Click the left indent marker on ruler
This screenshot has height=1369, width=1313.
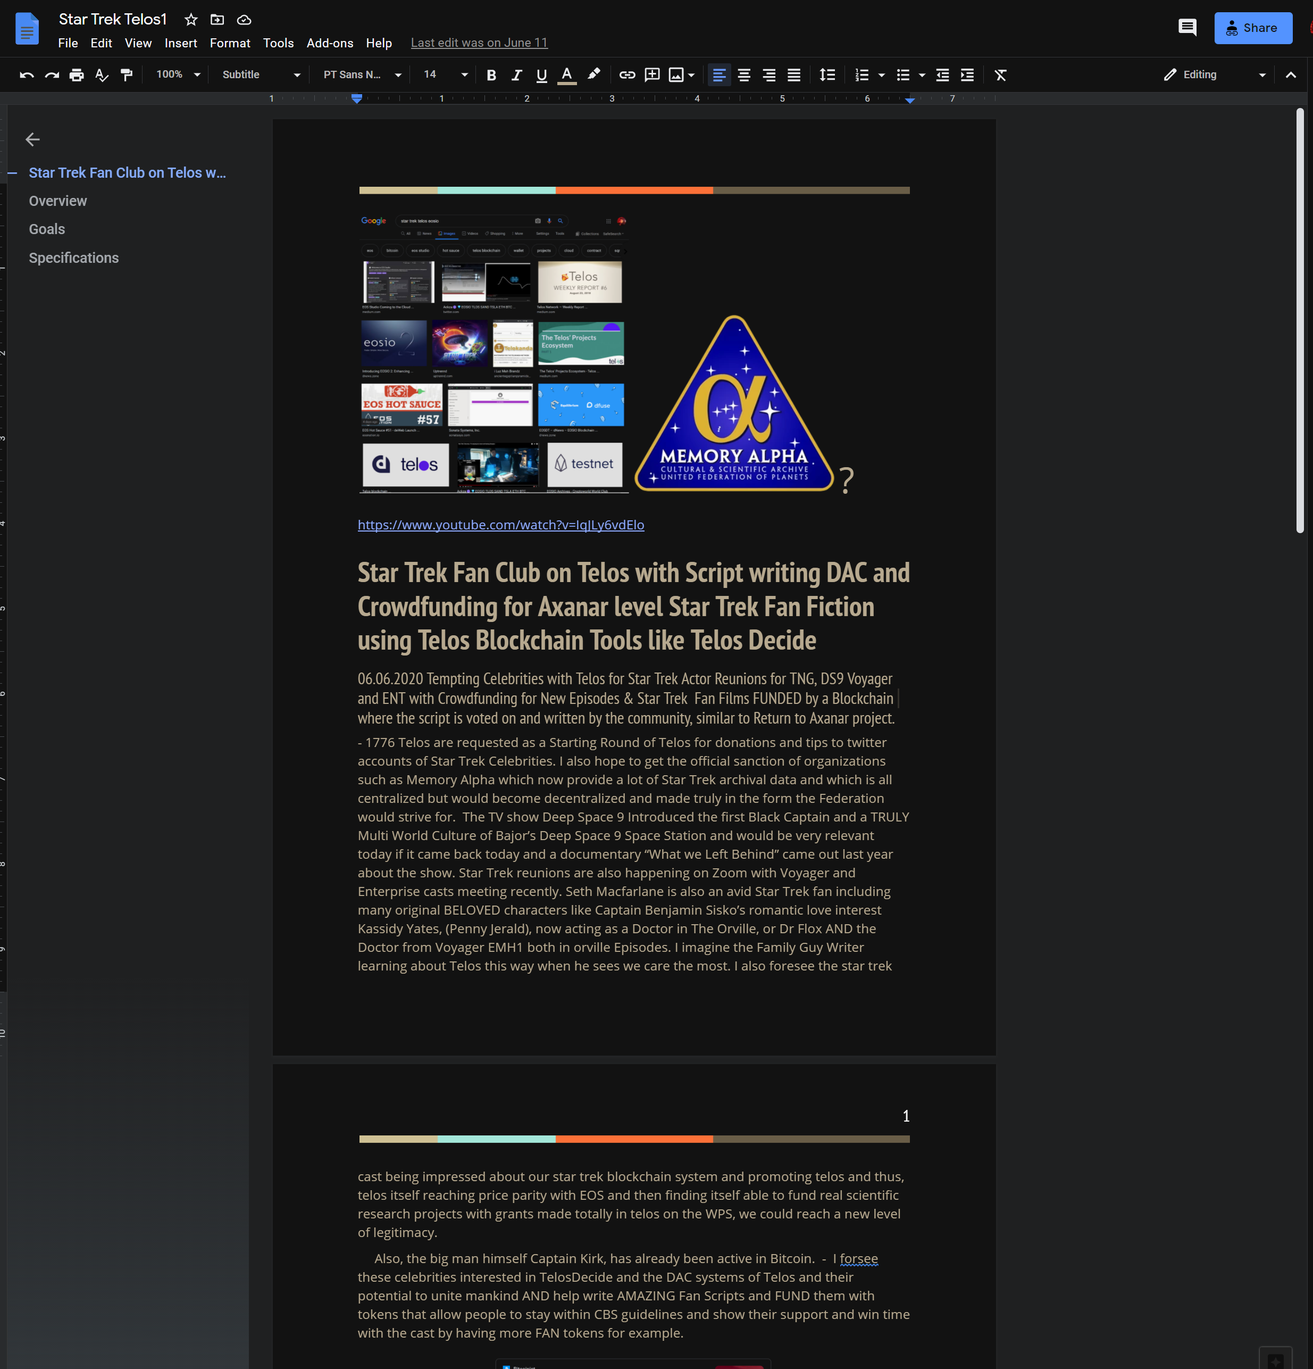pos(357,99)
